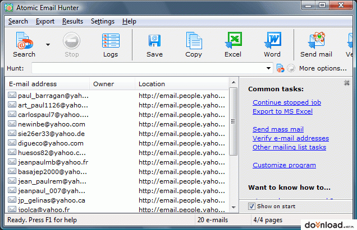Click envelope icon next to newinbe@yahoo.com
This screenshot has width=357, height=230.
click(12, 124)
